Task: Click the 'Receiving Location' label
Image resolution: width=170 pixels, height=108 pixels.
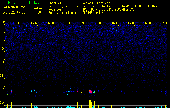Action: (x=63, y=6)
